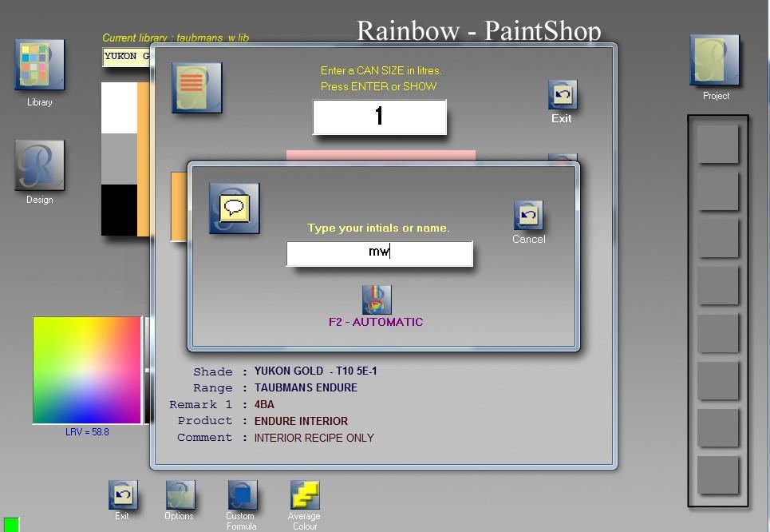Click the Cancel label in name dialog

pos(528,239)
